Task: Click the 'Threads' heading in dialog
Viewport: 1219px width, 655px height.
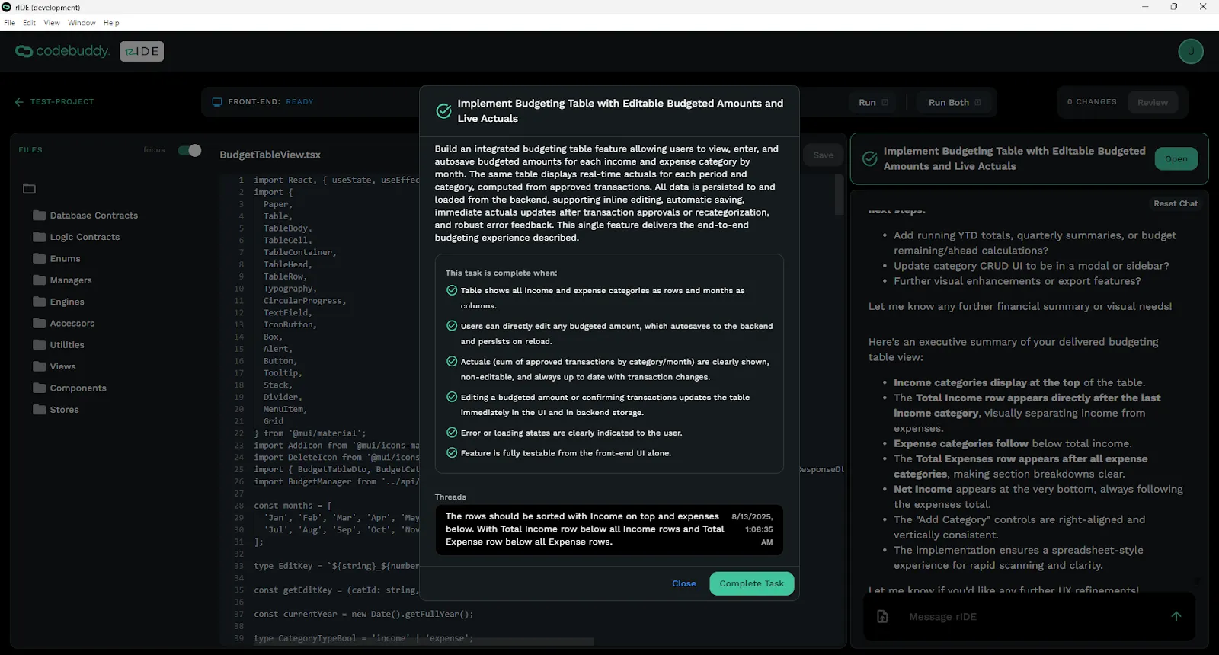Action: pyautogui.click(x=450, y=497)
